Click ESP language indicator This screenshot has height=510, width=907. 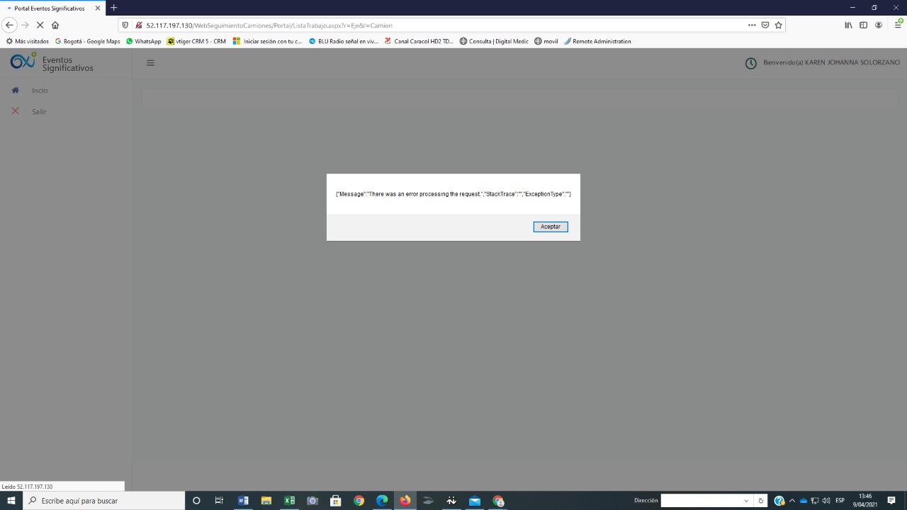(840, 501)
